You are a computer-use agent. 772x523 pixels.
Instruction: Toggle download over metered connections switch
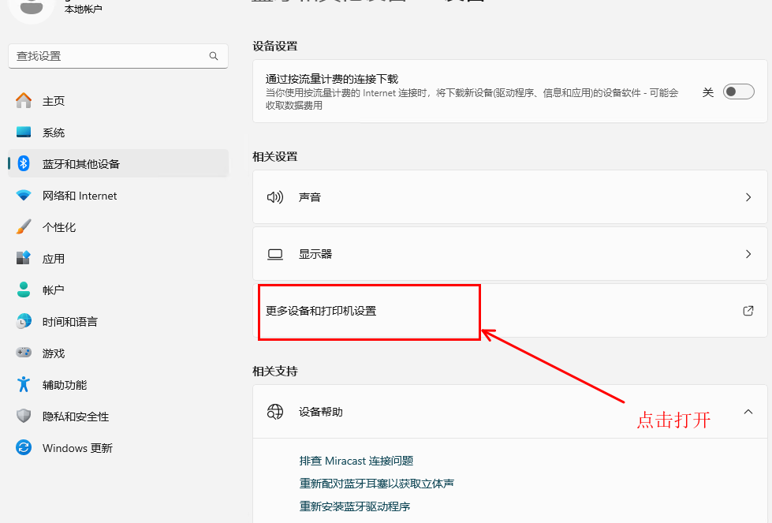coord(739,92)
